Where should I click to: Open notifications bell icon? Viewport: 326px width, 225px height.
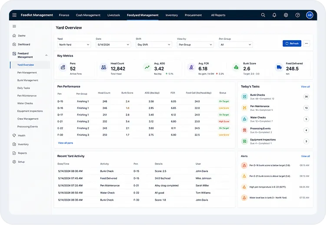pos(274,15)
